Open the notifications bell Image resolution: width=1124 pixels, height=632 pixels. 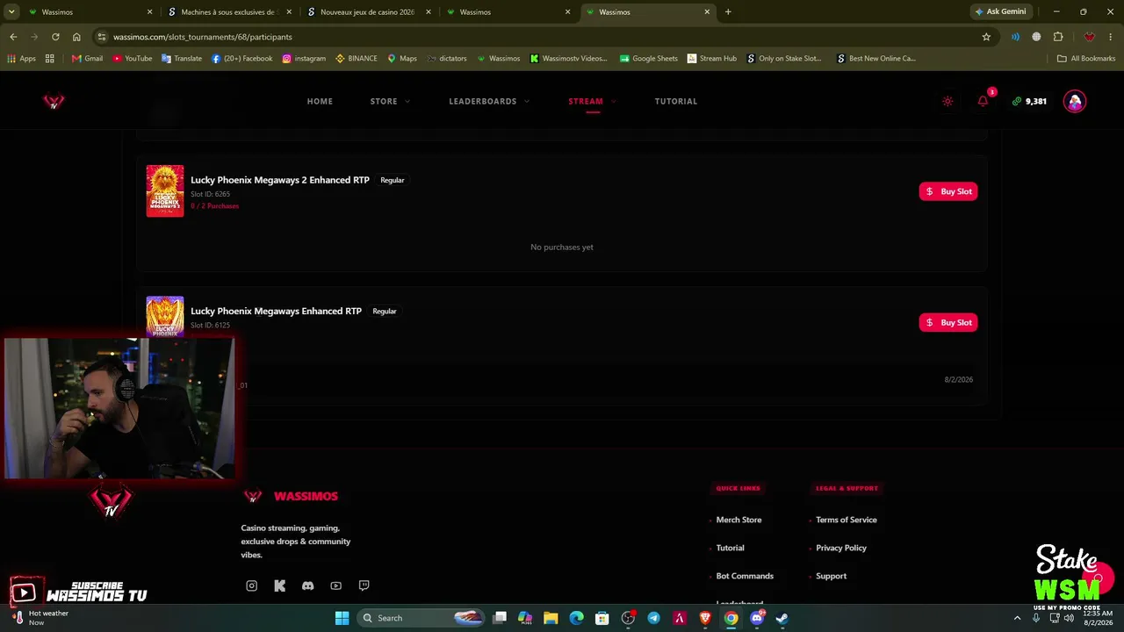(x=983, y=101)
